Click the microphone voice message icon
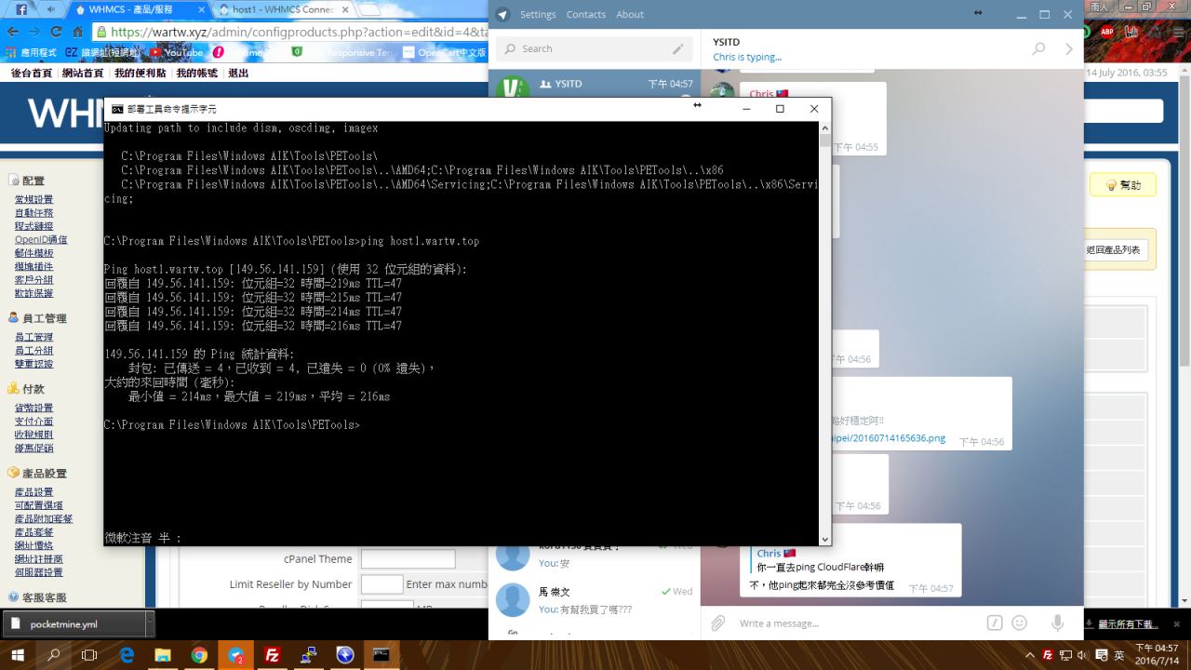1191x670 pixels. 1057,623
